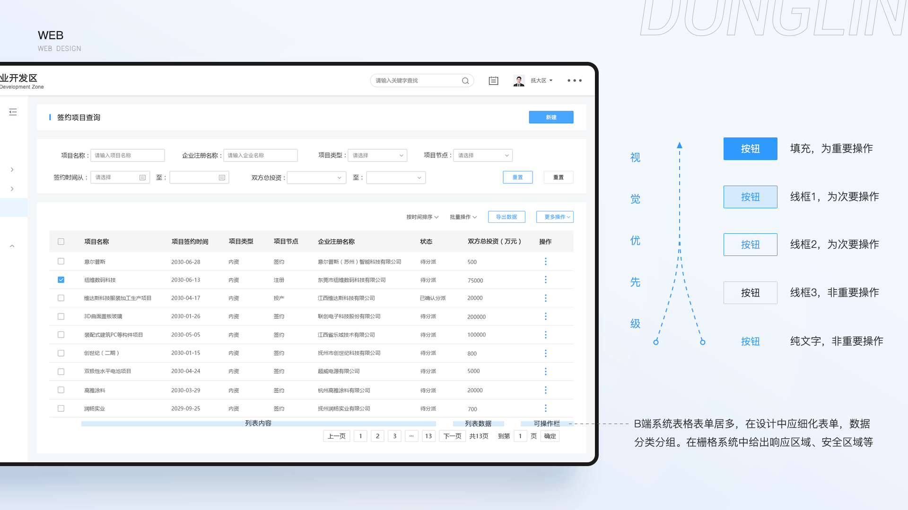Screen dimensions: 908x510
Task: Check the 创世纪（二期）row checkbox
Action: [61, 353]
